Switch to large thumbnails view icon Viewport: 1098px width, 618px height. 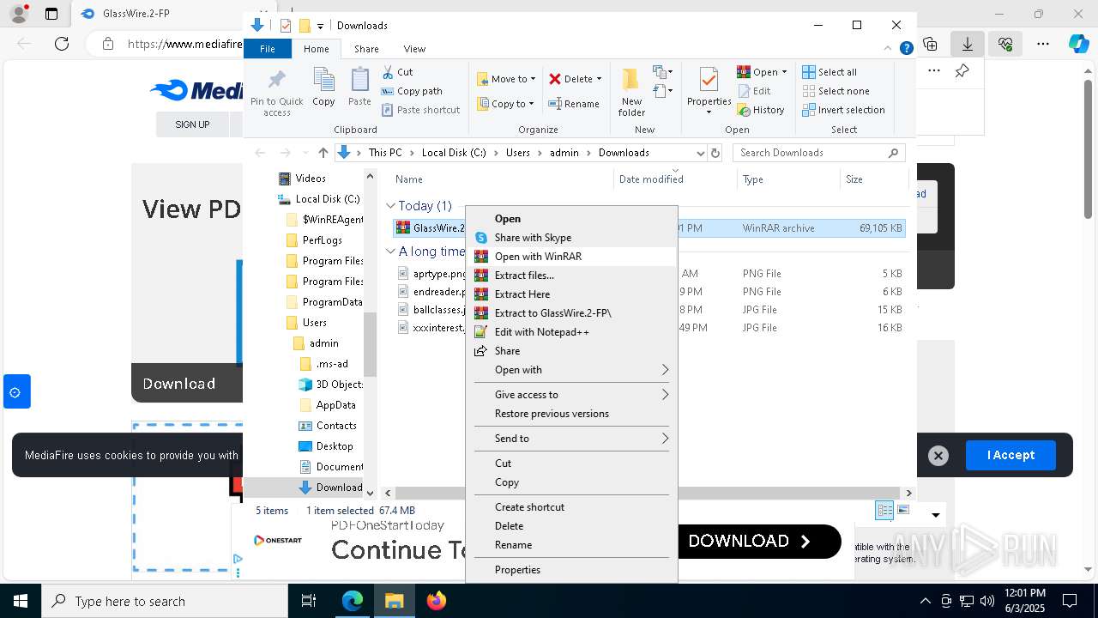(903, 510)
